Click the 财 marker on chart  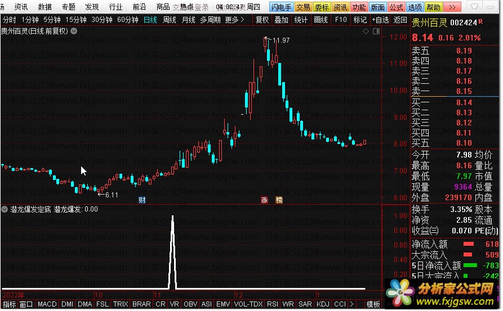tap(142, 200)
